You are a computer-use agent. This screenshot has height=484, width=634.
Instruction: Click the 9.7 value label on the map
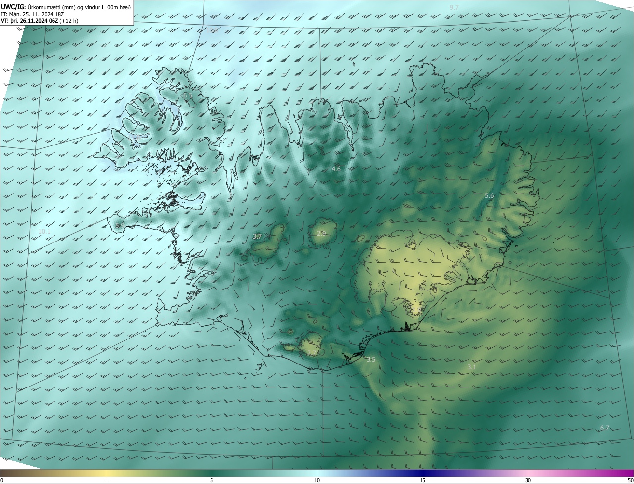click(454, 7)
